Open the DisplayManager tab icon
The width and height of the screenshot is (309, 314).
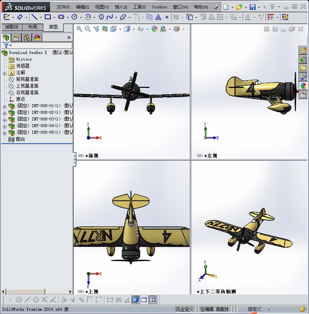pos(37,37)
